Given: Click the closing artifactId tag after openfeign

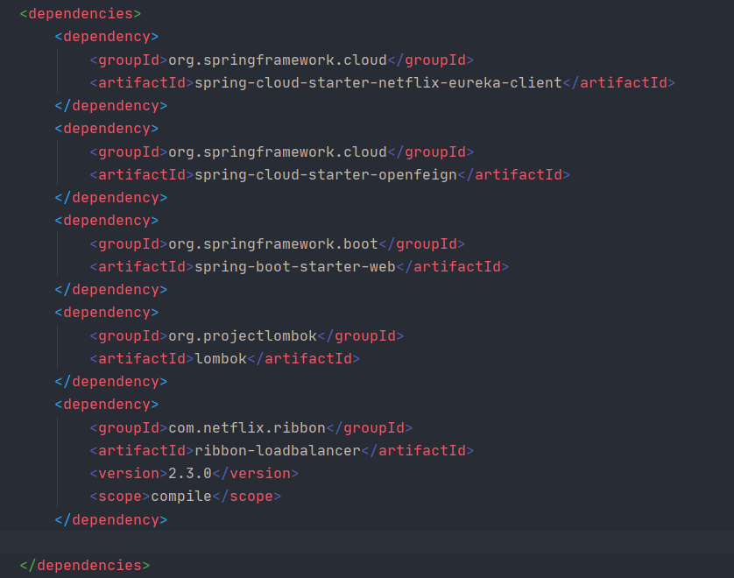Looking at the screenshot, I should tap(514, 174).
